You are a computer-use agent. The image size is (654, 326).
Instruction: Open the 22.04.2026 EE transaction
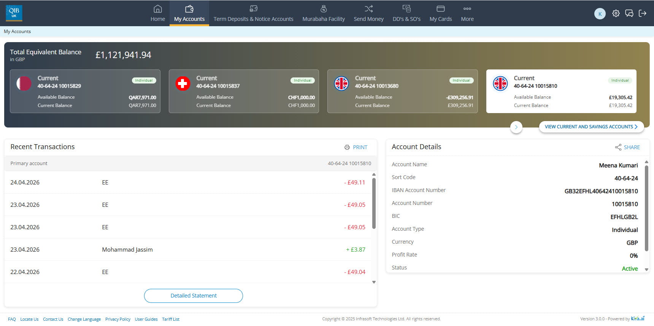click(188, 272)
